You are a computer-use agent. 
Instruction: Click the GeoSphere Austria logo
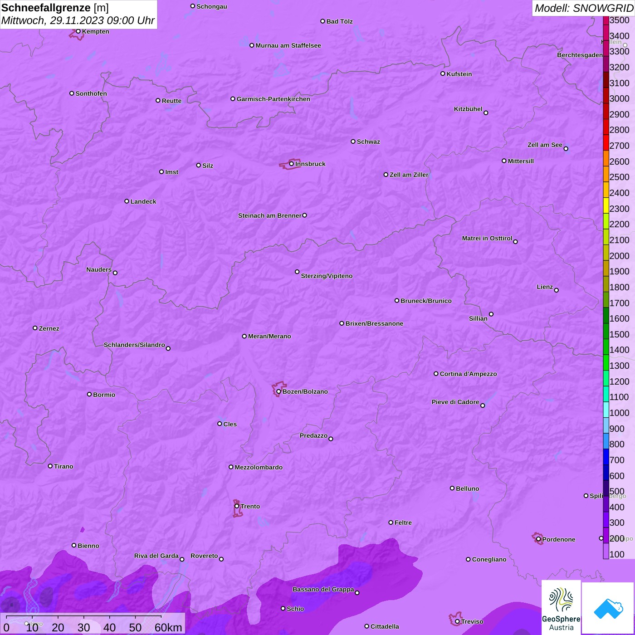(x=561, y=607)
